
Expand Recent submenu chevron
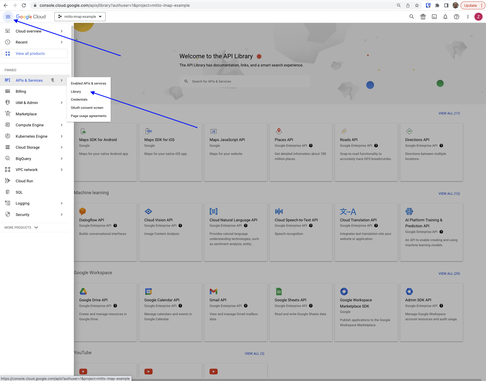[x=62, y=42]
